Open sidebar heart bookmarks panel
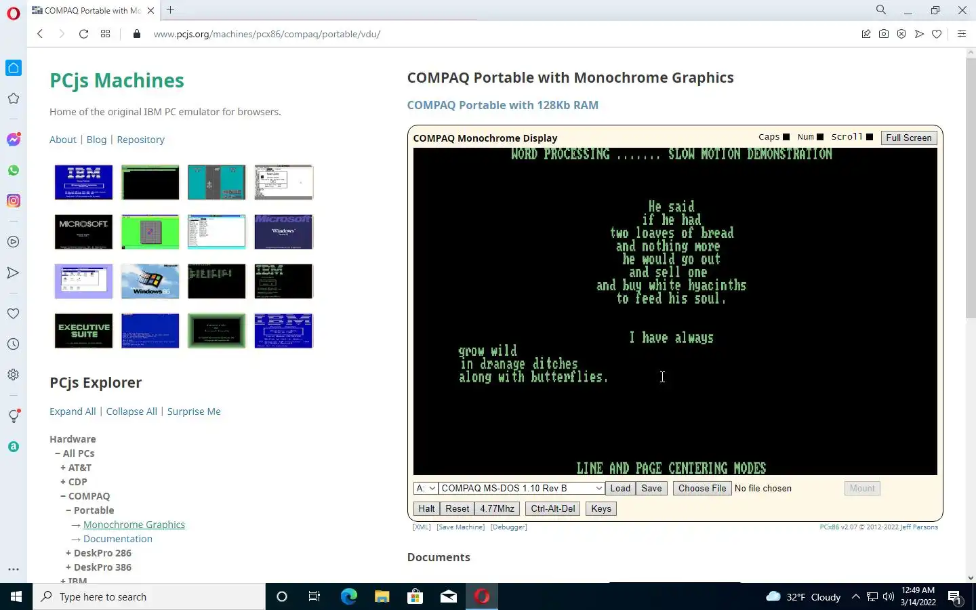The image size is (976, 610). coord(14,313)
